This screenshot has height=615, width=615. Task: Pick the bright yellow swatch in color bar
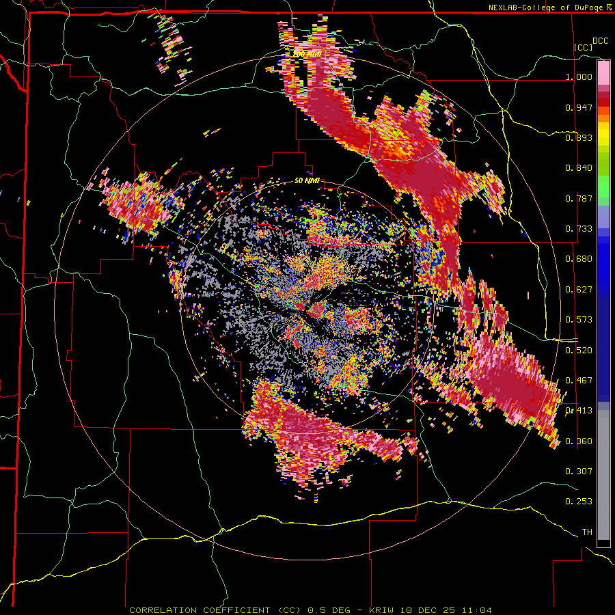coord(603,135)
